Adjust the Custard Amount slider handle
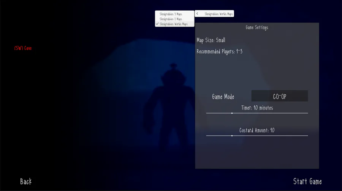 coord(232,136)
